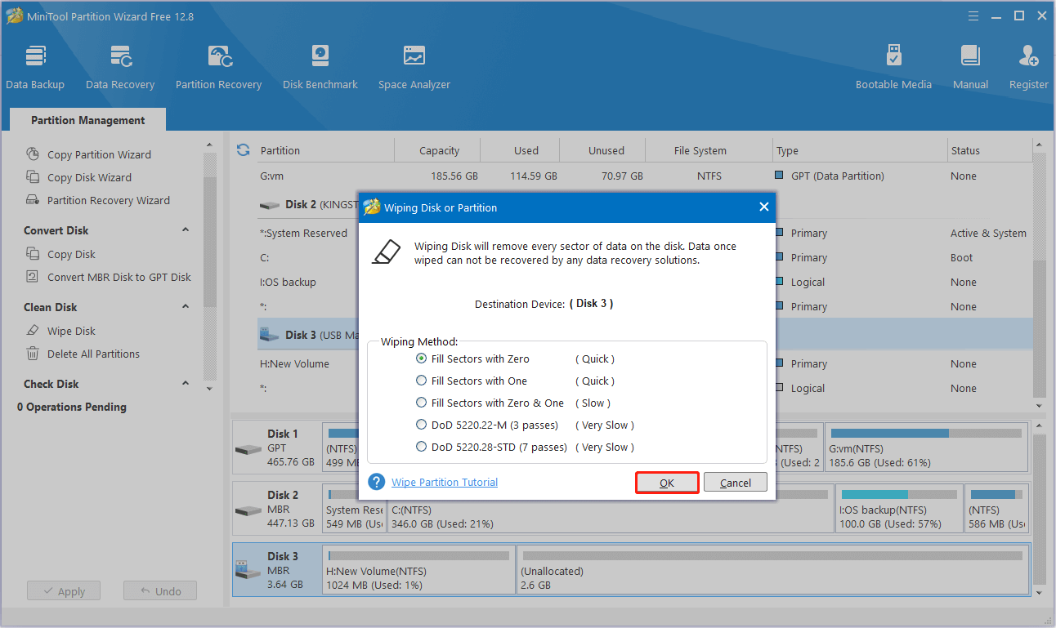The height and width of the screenshot is (628, 1056).
Task: Launch Partition Recovery
Action: click(218, 67)
